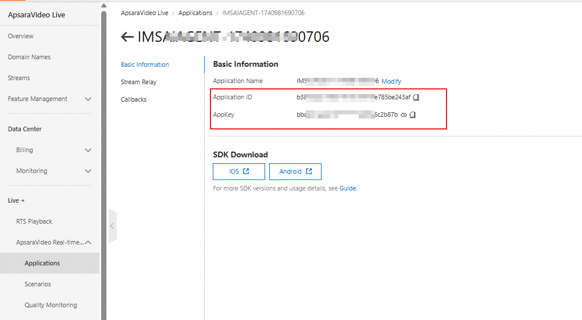Click Applications breadcrumb link

[x=195, y=13]
